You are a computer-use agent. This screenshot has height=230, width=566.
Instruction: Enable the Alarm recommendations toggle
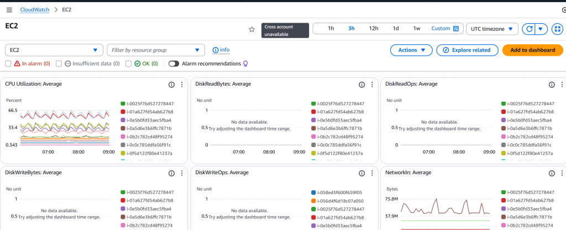pos(174,64)
